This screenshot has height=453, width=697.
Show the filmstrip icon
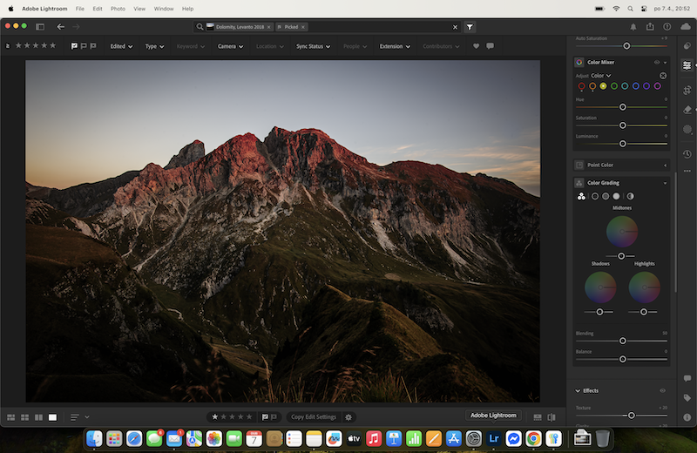point(538,417)
